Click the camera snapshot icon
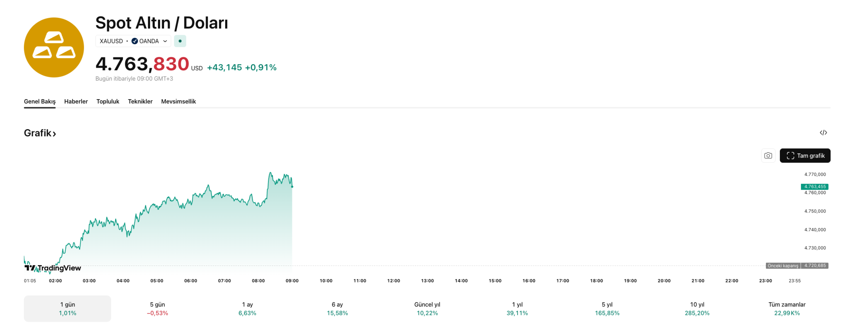The height and width of the screenshot is (323, 851). (768, 155)
